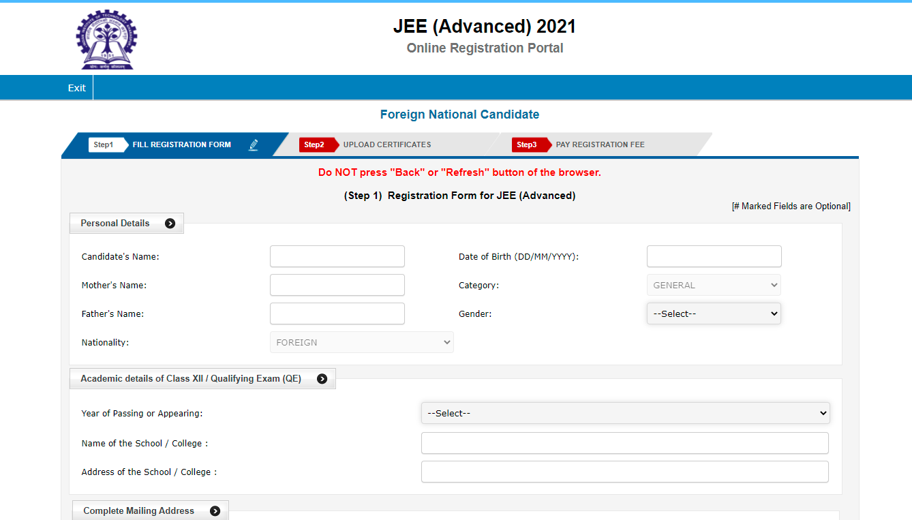The height and width of the screenshot is (520, 912).
Task: Click the arrow icon beside Academic details header
Action: [x=322, y=378]
